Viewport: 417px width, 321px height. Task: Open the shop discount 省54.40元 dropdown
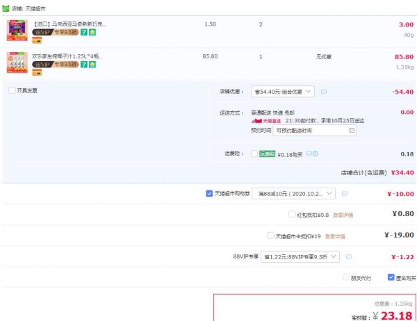pyautogui.click(x=283, y=92)
